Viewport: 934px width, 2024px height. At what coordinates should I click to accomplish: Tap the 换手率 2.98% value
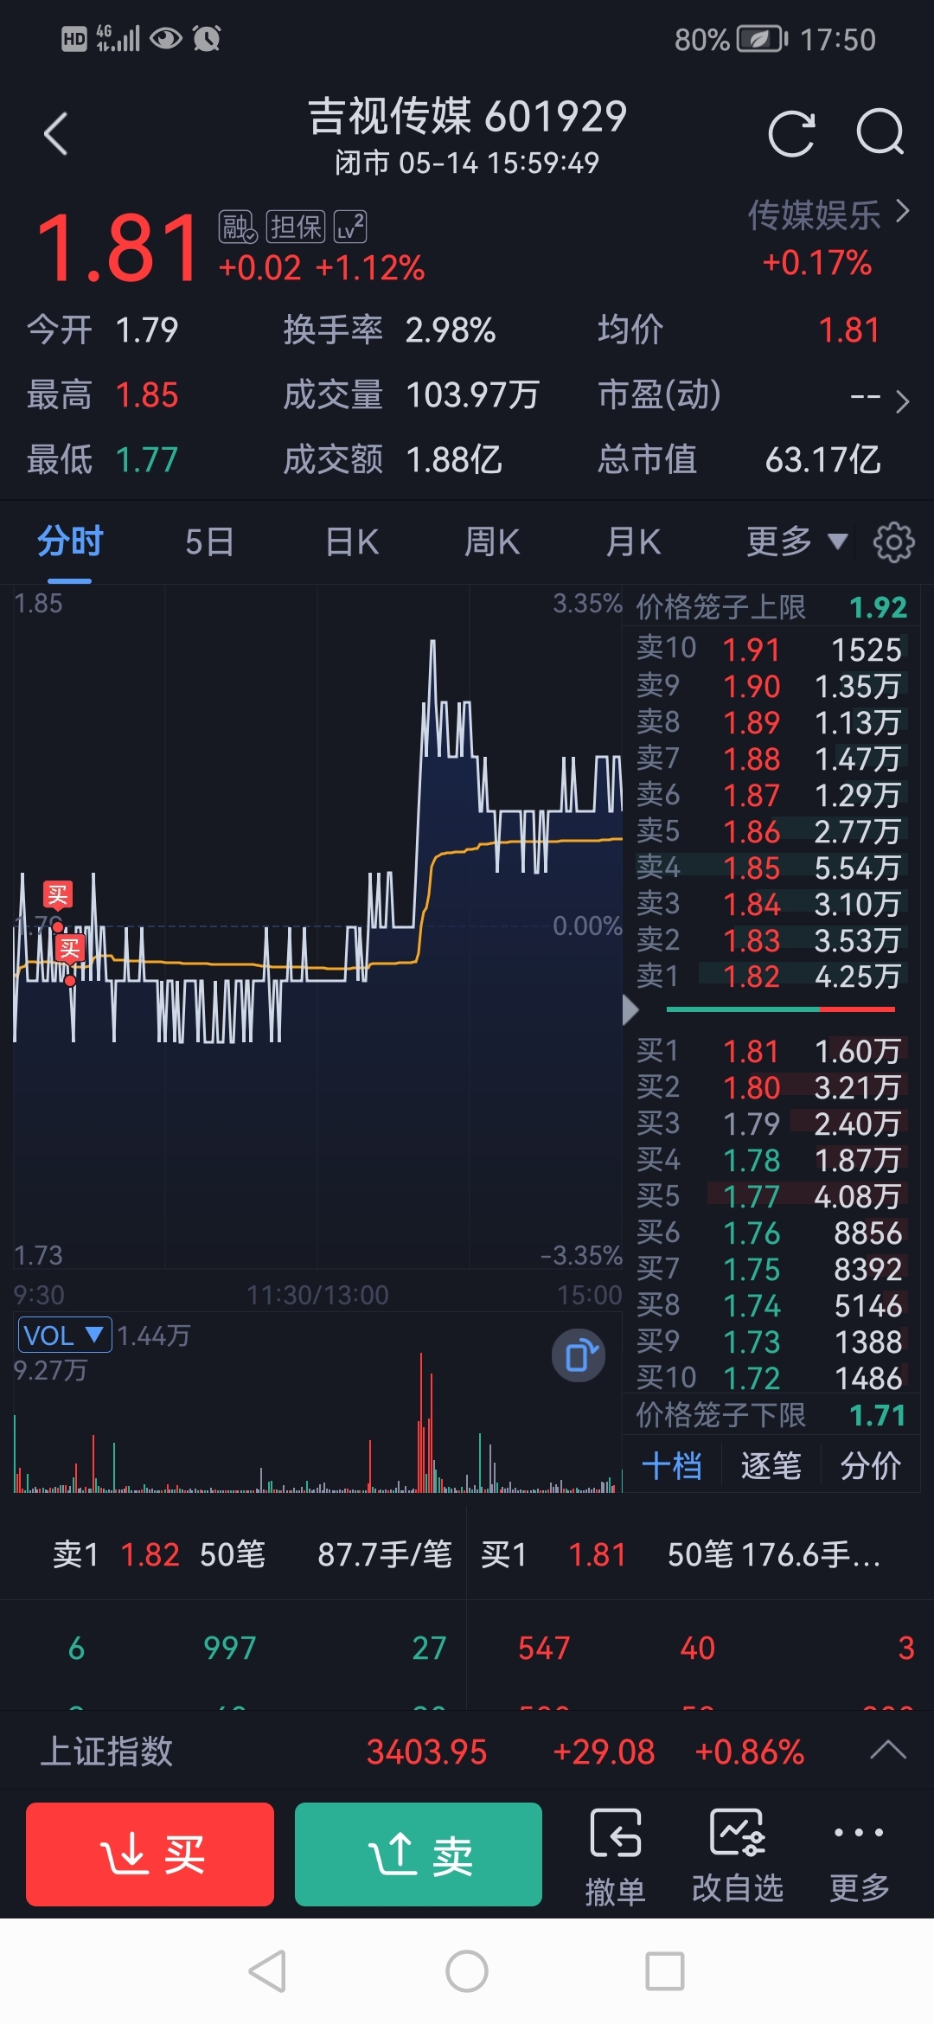click(451, 330)
